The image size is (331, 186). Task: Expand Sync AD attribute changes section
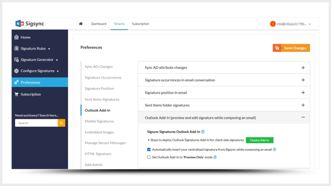point(303,68)
